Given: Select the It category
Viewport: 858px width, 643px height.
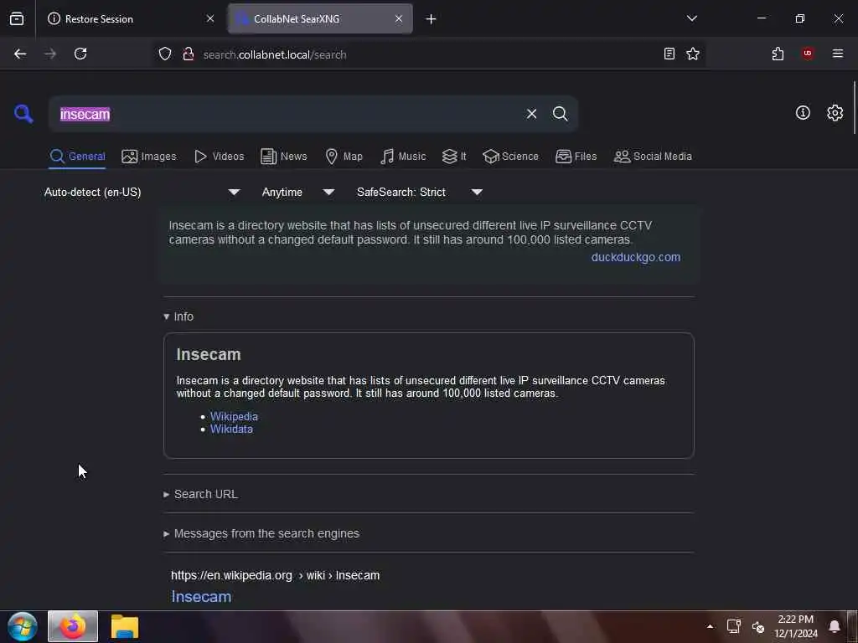Looking at the screenshot, I should (x=454, y=157).
